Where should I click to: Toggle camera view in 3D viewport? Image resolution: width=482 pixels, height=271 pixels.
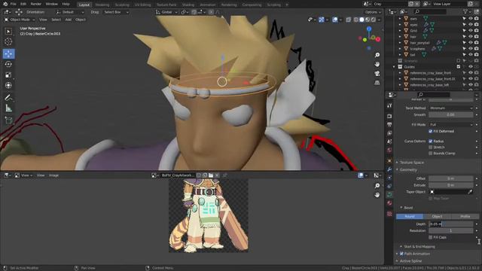(377, 74)
